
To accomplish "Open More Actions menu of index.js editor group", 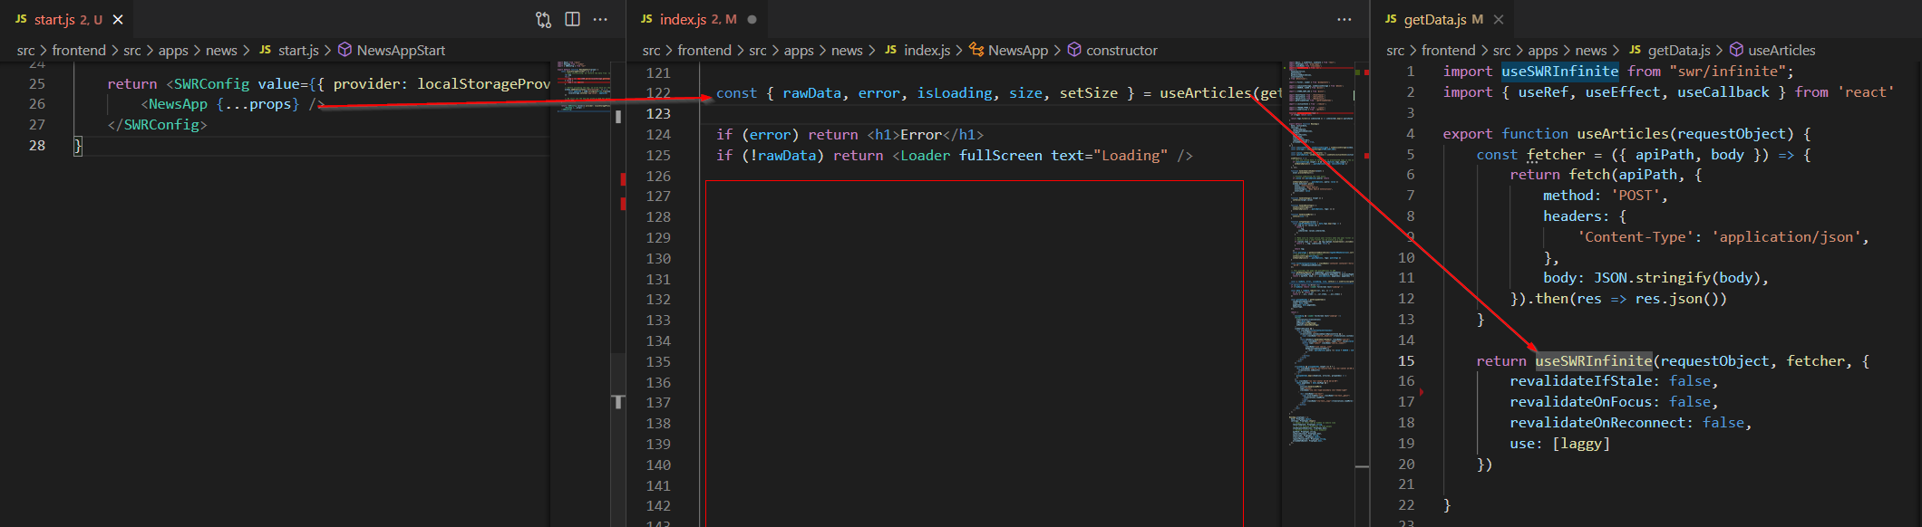I will [x=1344, y=19].
